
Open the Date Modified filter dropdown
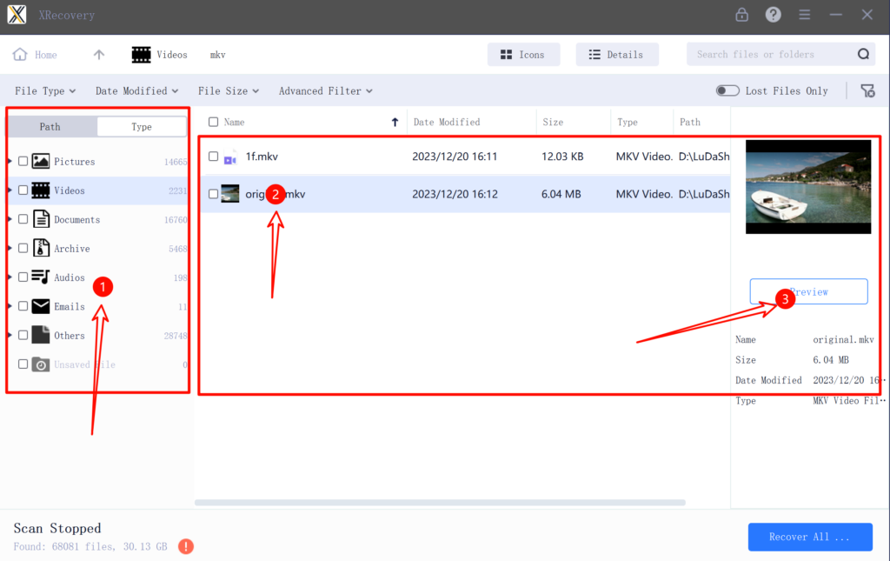[x=136, y=90]
